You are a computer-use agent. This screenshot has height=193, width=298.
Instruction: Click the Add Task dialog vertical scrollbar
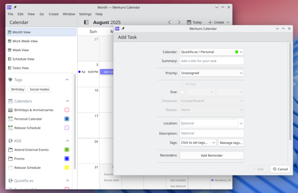click(x=290, y=91)
